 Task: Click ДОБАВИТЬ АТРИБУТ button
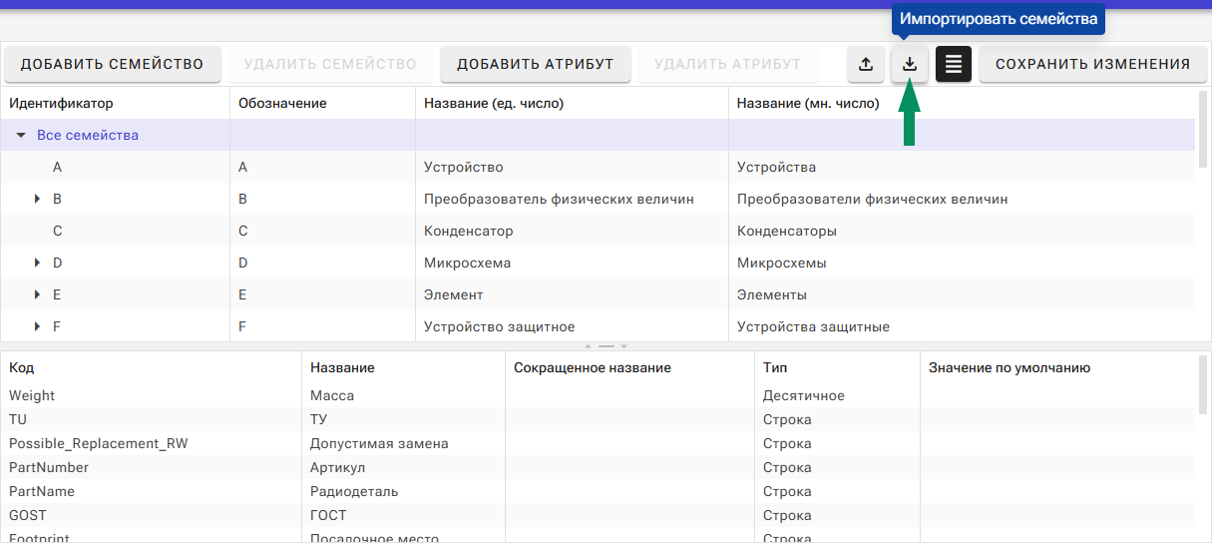point(535,64)
